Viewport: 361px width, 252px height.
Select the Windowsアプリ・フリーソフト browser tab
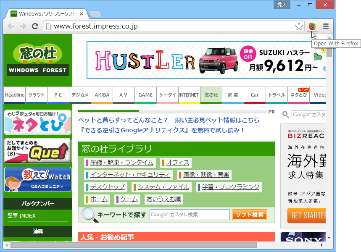click(x=46, y=13)
